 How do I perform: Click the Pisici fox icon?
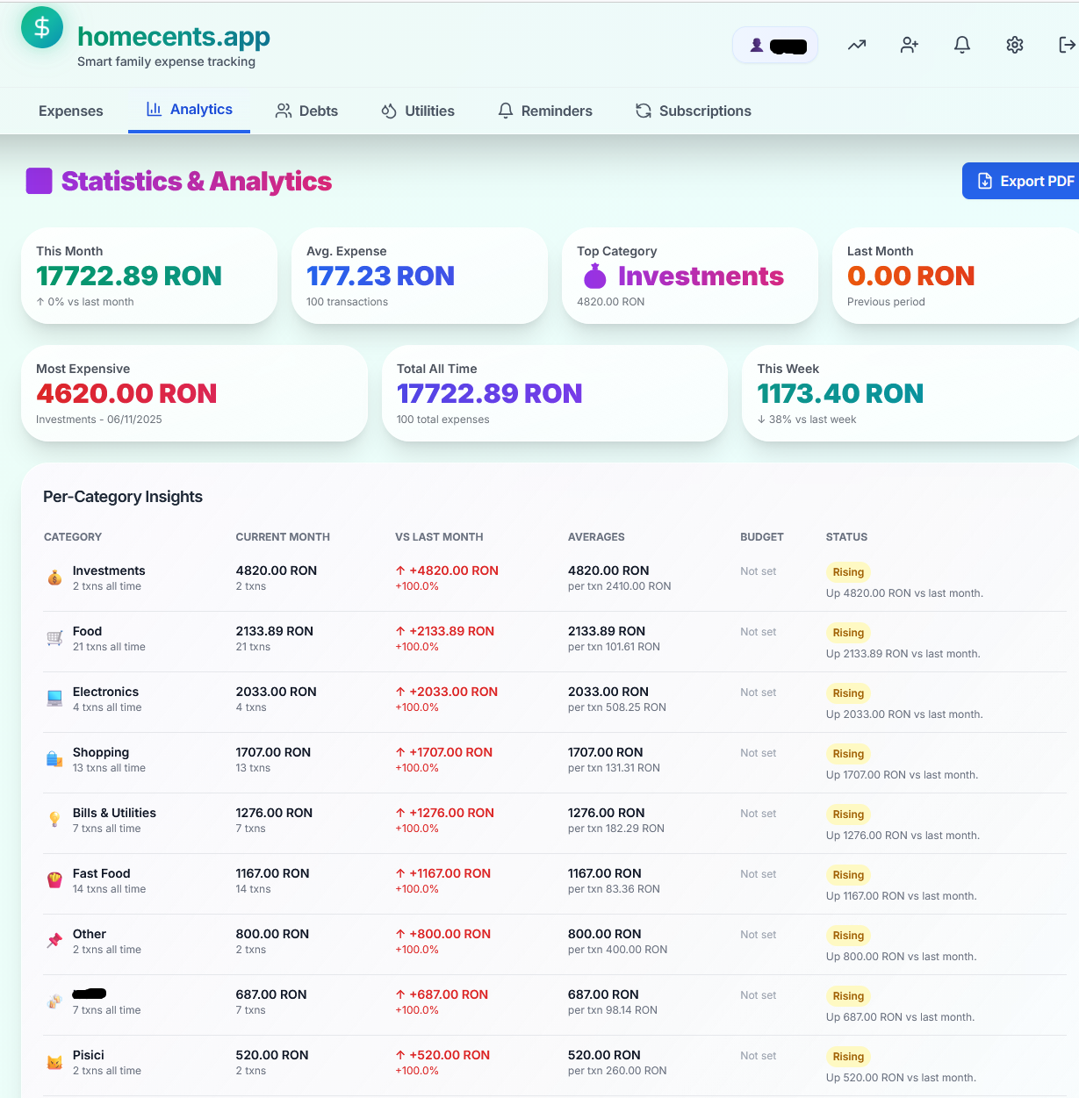pos(54,1062)
